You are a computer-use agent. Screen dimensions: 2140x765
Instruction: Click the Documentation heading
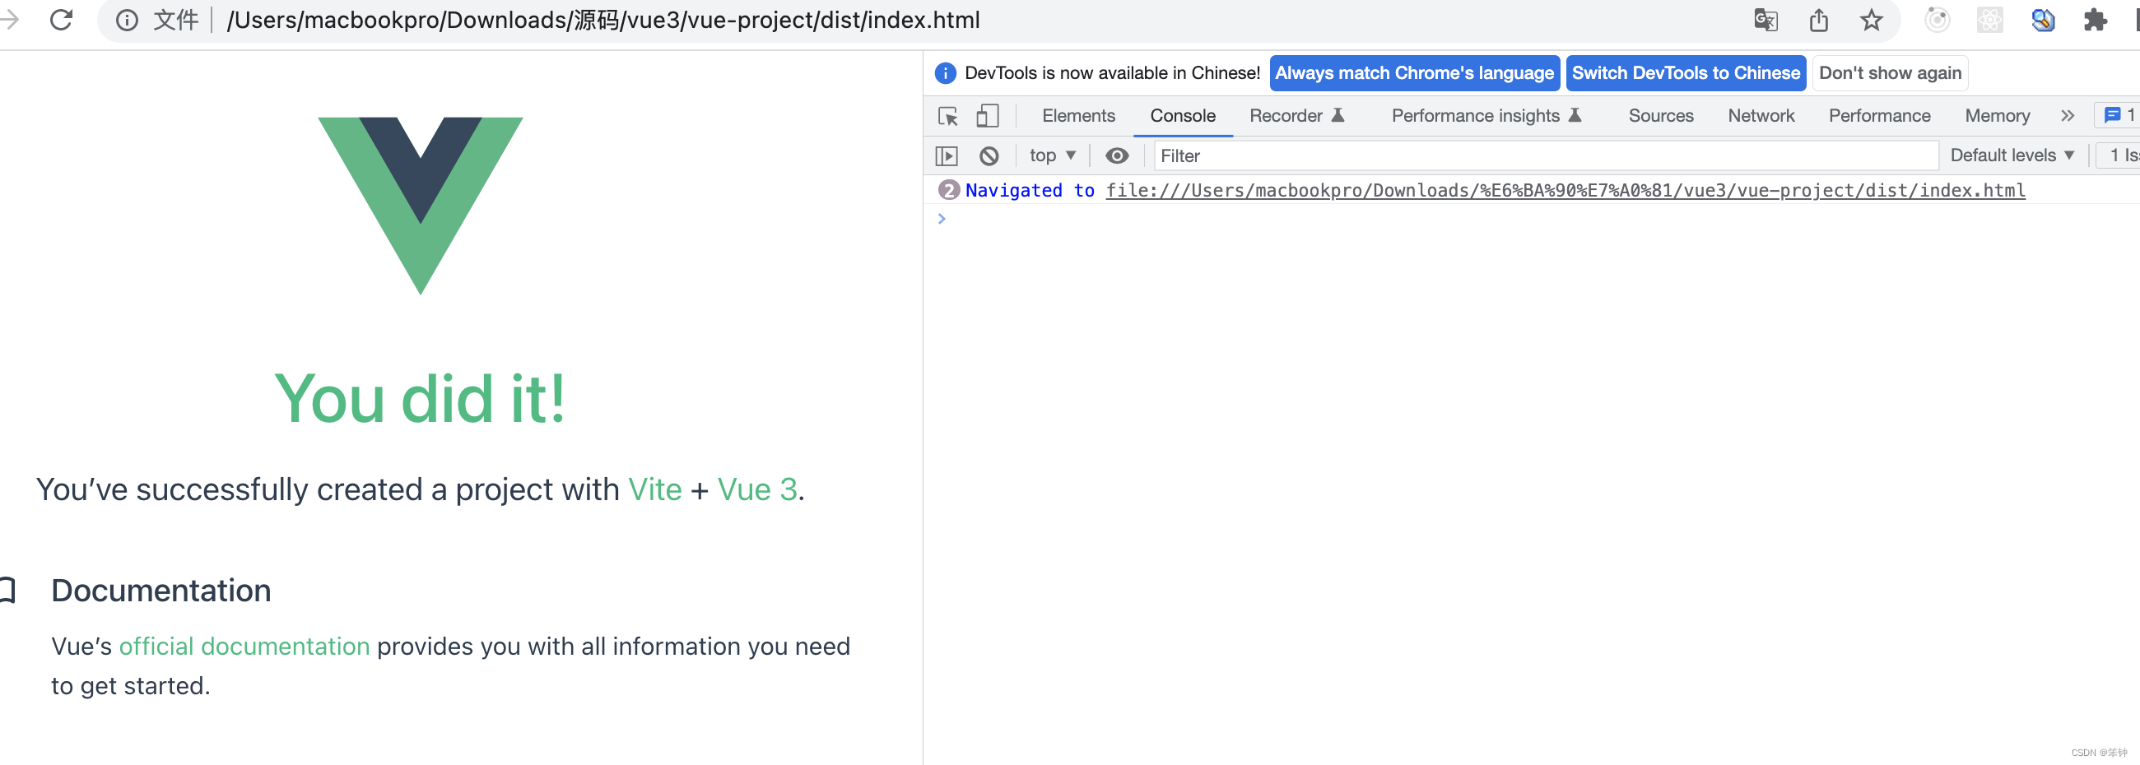[161, 591]
